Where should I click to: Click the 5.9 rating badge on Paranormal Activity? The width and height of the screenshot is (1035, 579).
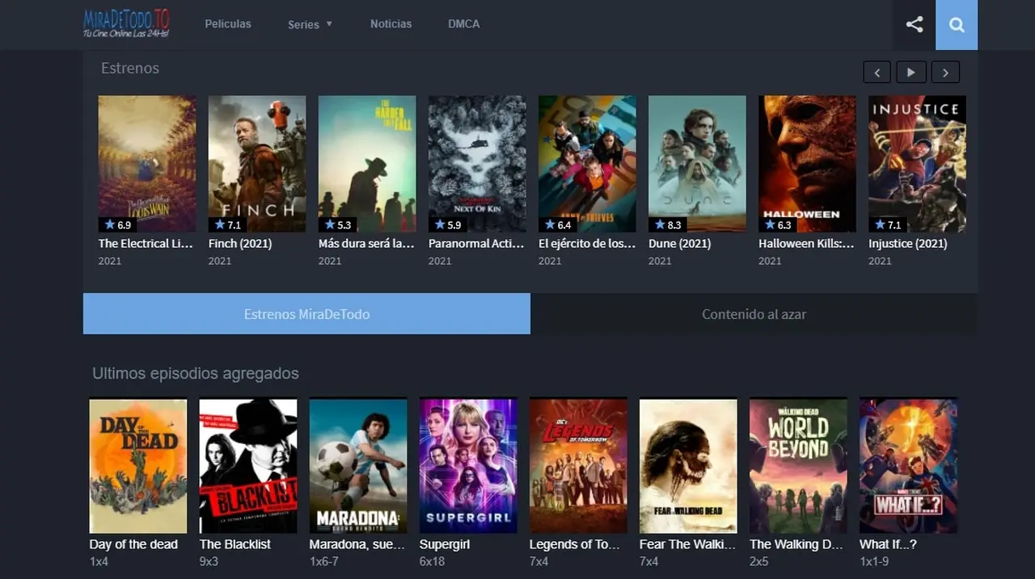pyautogui.click(x=448, y=224)
